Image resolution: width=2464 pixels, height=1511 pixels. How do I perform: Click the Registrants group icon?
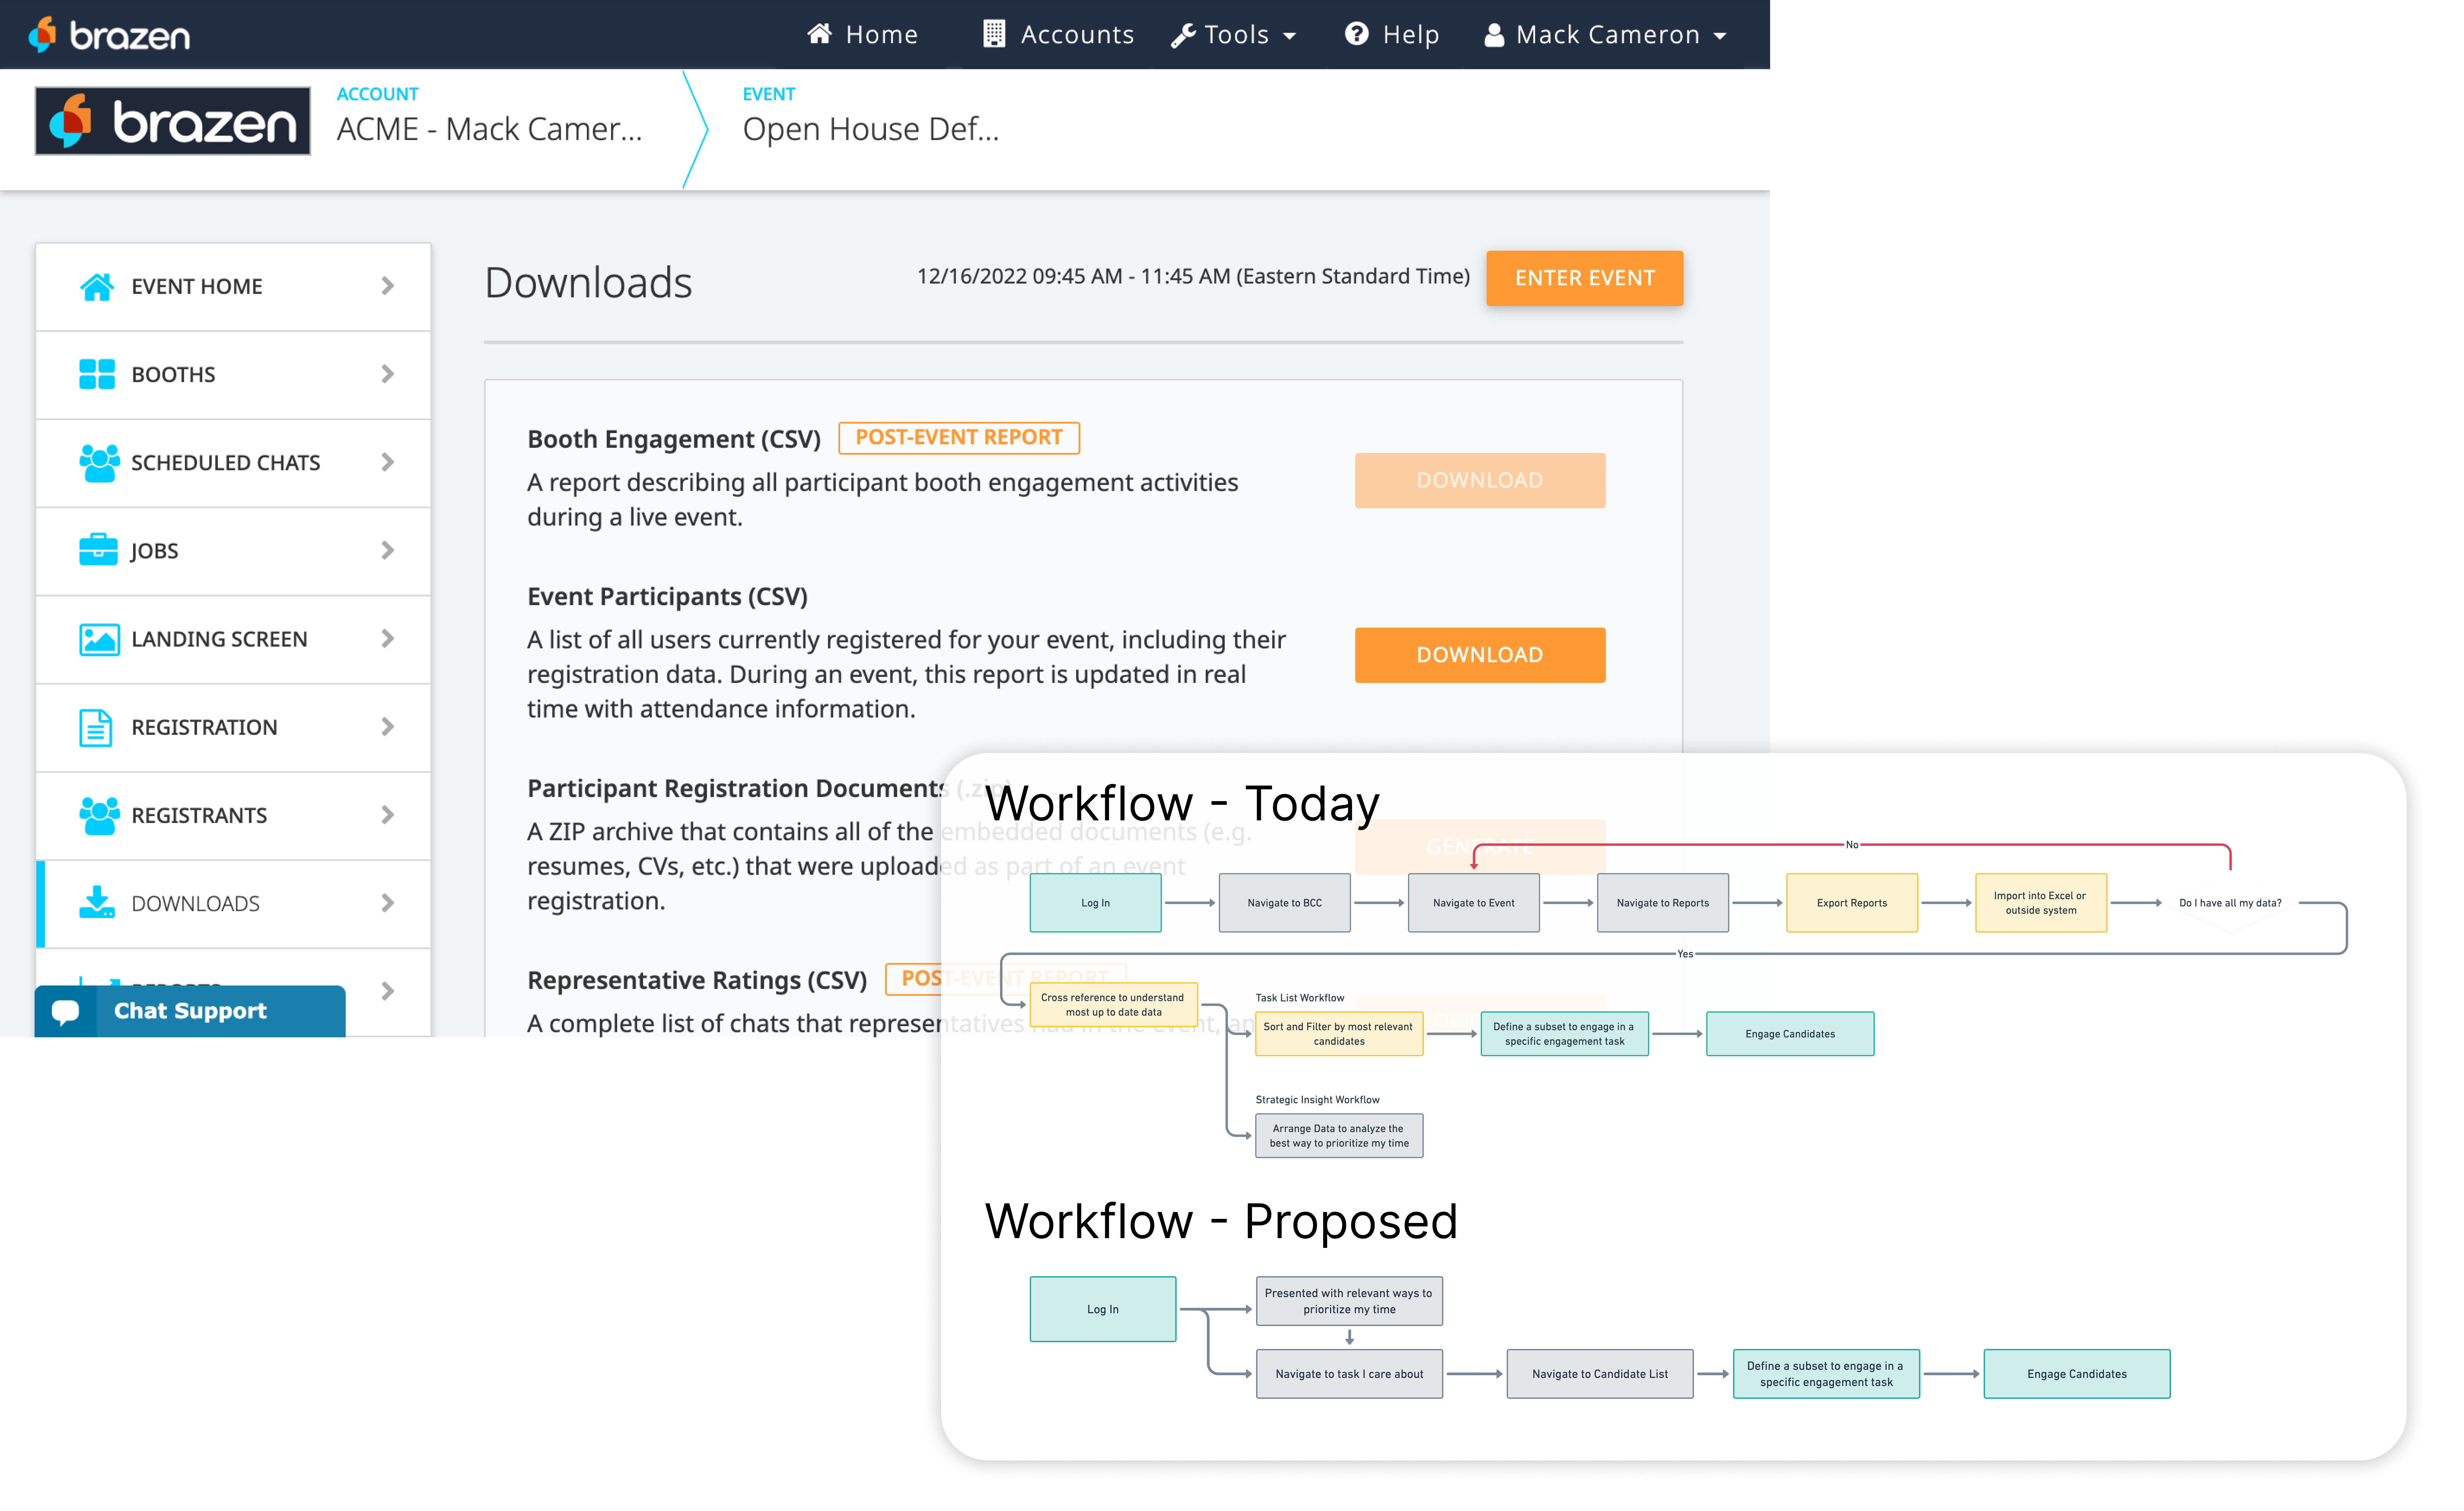tap(98, 815)
